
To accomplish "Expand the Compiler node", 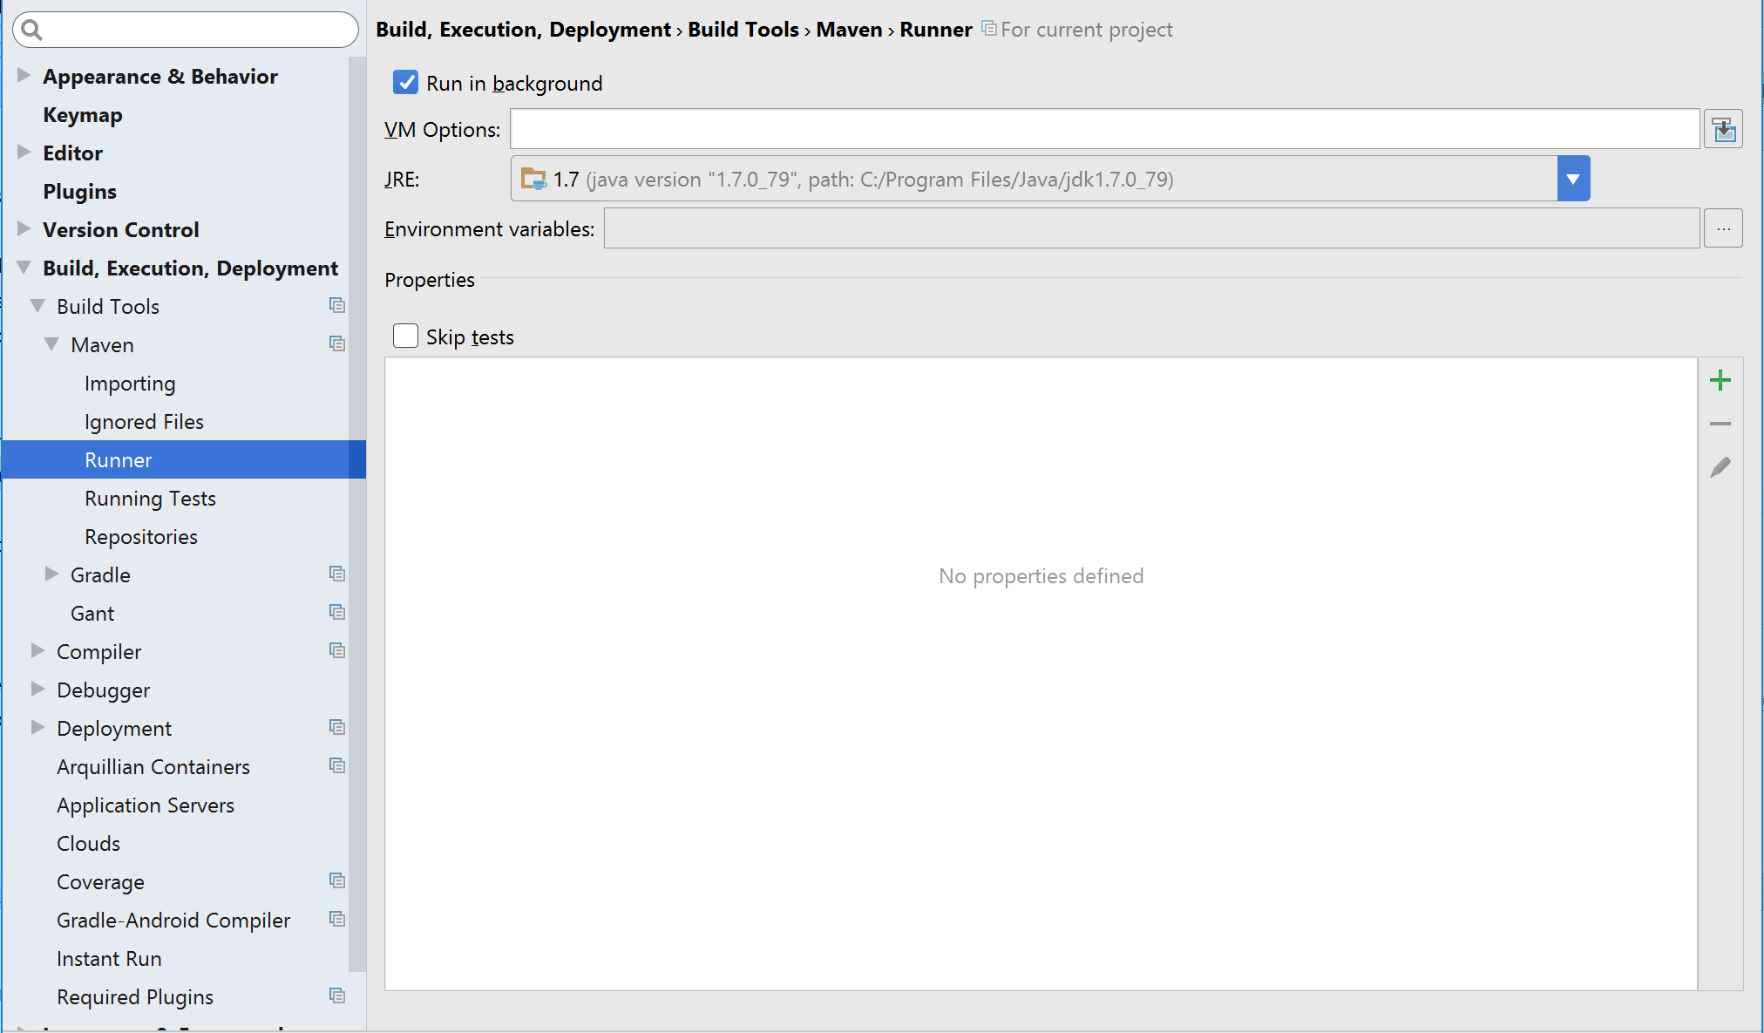I will [x=37, y=651].
